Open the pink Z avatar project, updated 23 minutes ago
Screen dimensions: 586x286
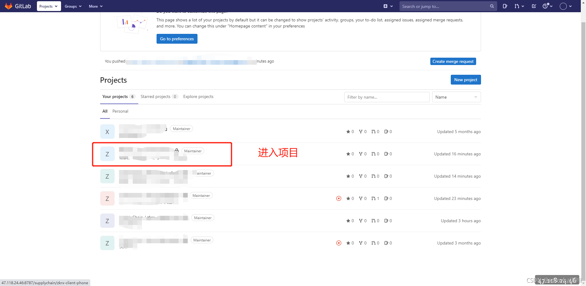107,198
